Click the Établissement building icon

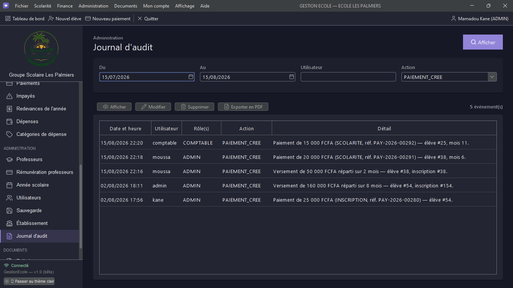(x=9, y=223)
